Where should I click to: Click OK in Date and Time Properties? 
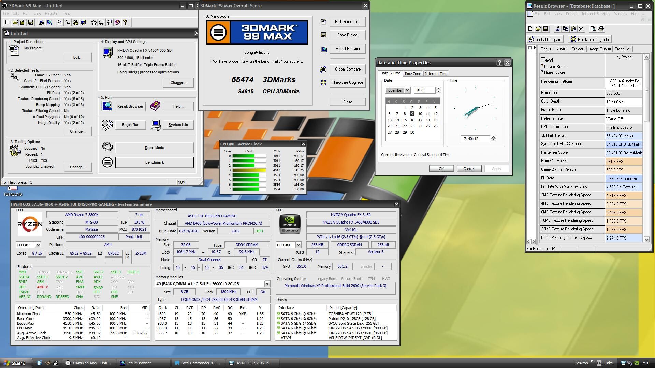(x=441, y=169)
